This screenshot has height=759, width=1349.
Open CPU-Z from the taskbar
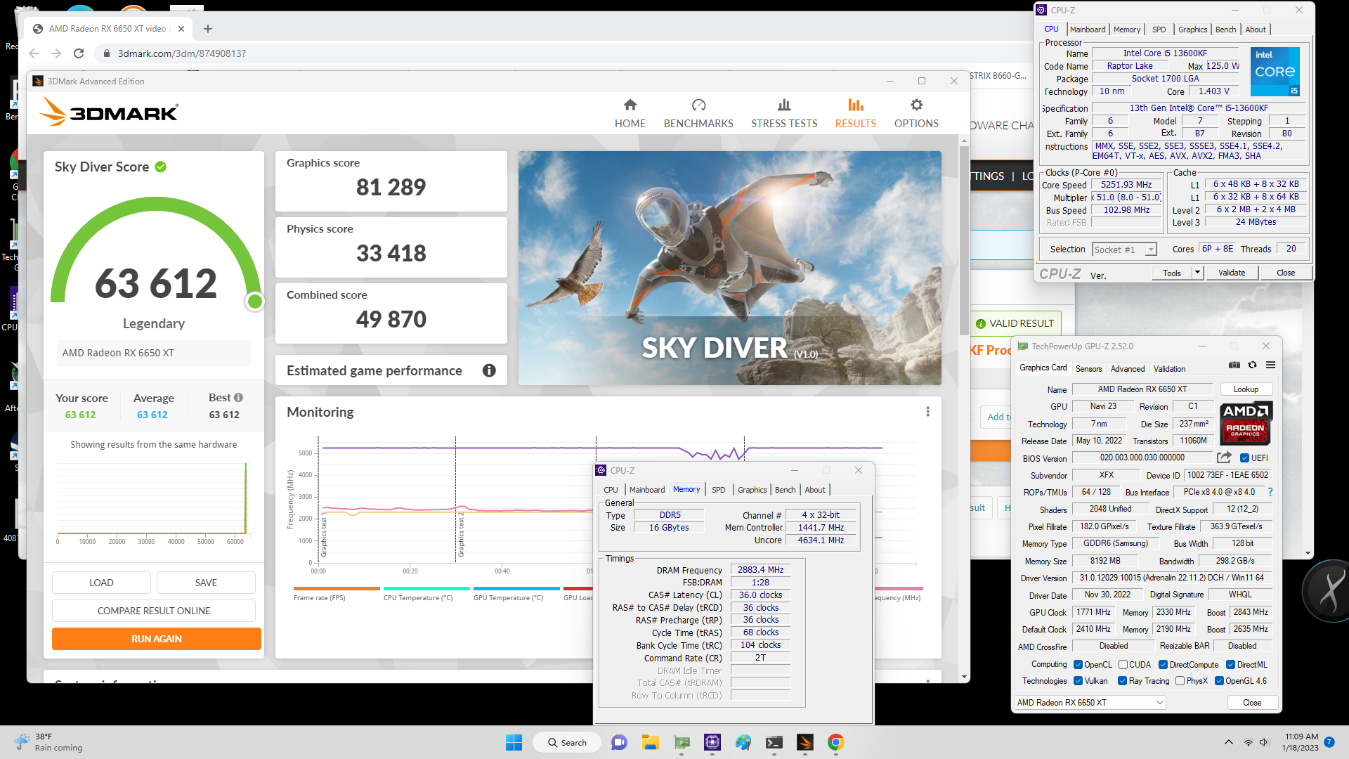point(712,742)
